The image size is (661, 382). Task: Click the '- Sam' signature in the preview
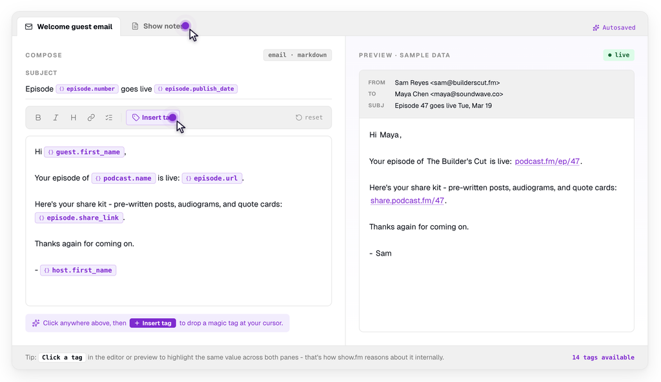pos(380,254)
